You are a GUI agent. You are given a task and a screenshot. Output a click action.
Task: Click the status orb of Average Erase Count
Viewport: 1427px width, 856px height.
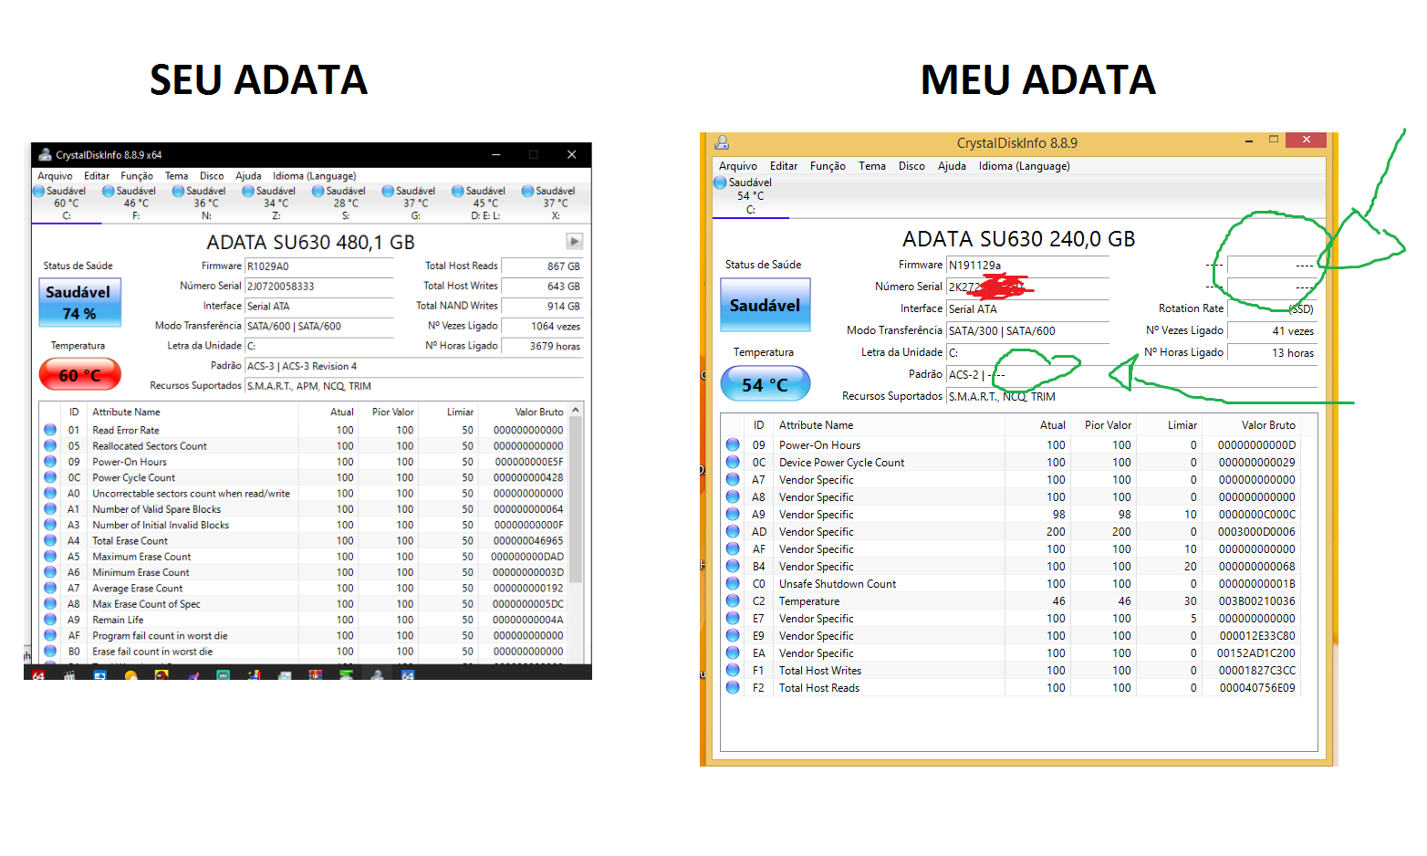click(50, 588)
